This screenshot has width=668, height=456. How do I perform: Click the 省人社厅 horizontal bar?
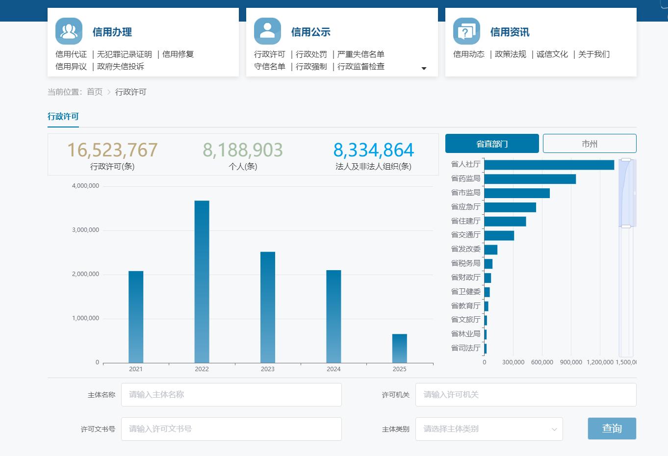pyautogui.click(x=549, y=165)
